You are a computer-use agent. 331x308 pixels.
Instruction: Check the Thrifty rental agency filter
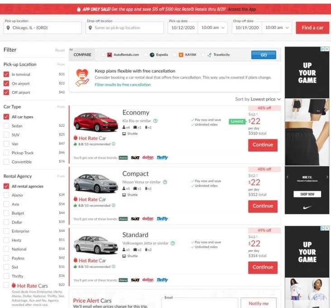coord(6,276)
